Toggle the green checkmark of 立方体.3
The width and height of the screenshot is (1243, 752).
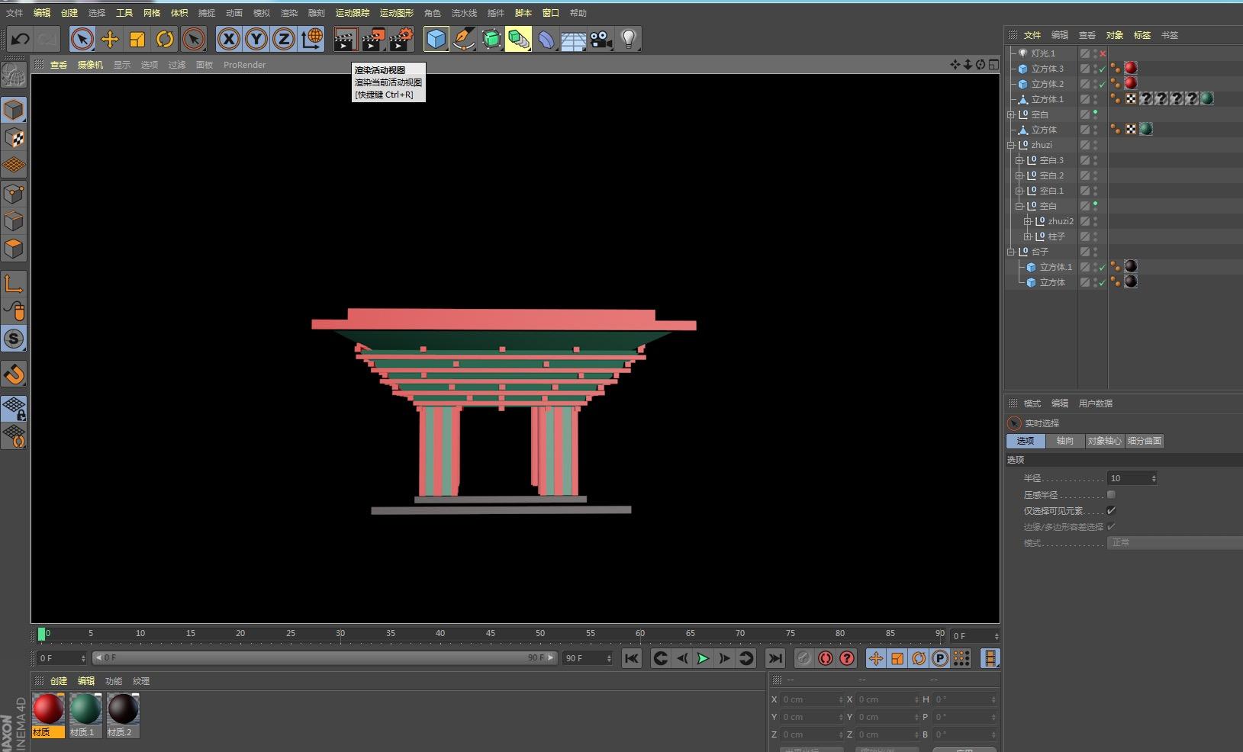coord(1103,69)
